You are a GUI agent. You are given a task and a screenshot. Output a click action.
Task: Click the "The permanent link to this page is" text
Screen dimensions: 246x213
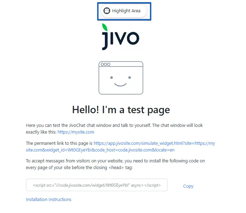59,143
